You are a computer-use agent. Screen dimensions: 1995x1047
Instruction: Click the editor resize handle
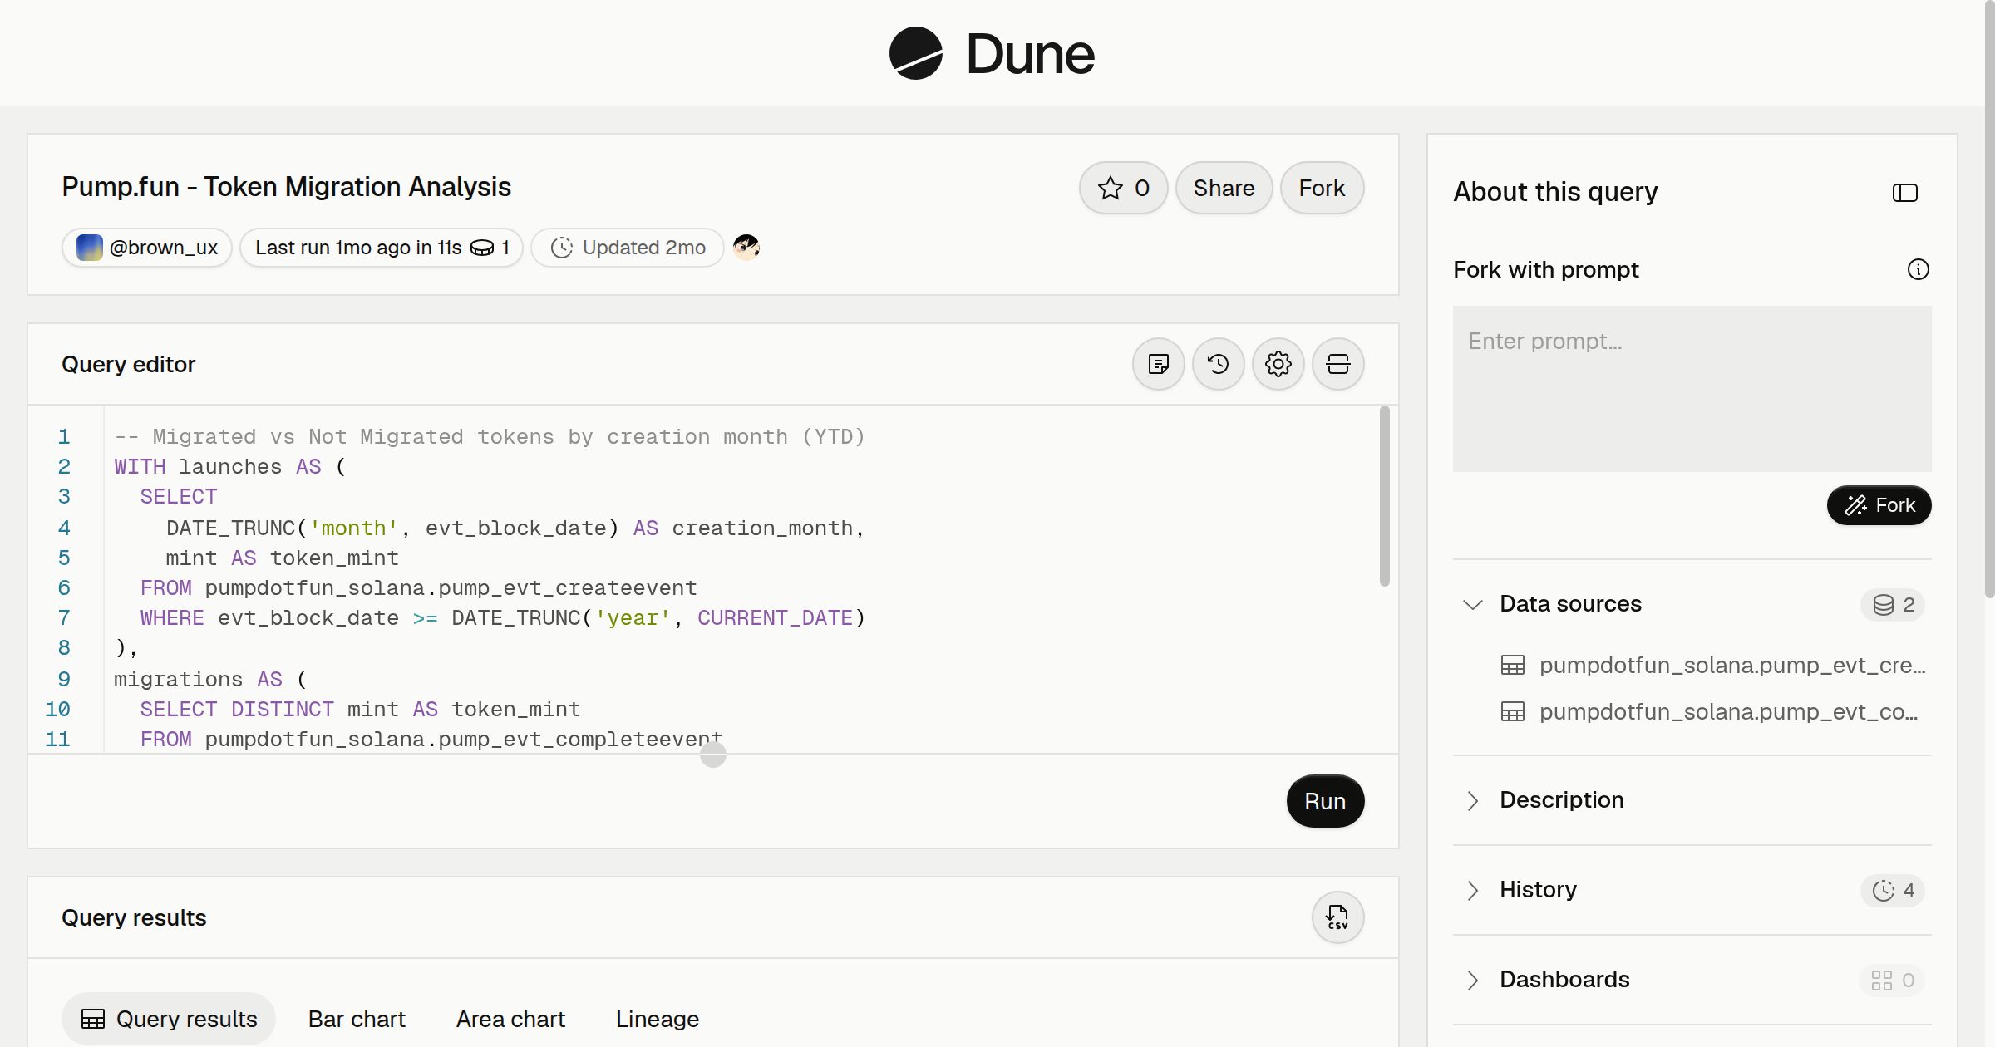click(713, 755)
